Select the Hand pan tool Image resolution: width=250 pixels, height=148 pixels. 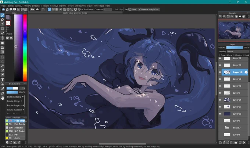(x=3, y=98)
